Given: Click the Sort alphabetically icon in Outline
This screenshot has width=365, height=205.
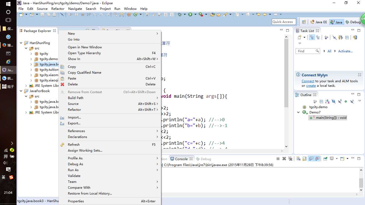Looking at the screenshot, I should [327, 101].
